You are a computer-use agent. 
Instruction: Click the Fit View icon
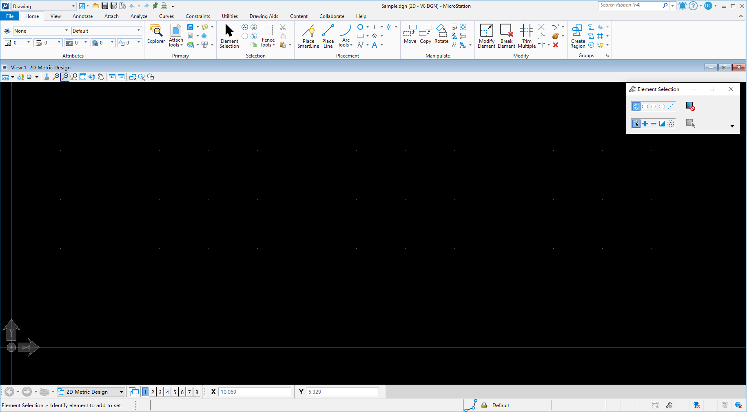[x=83, y=77]
